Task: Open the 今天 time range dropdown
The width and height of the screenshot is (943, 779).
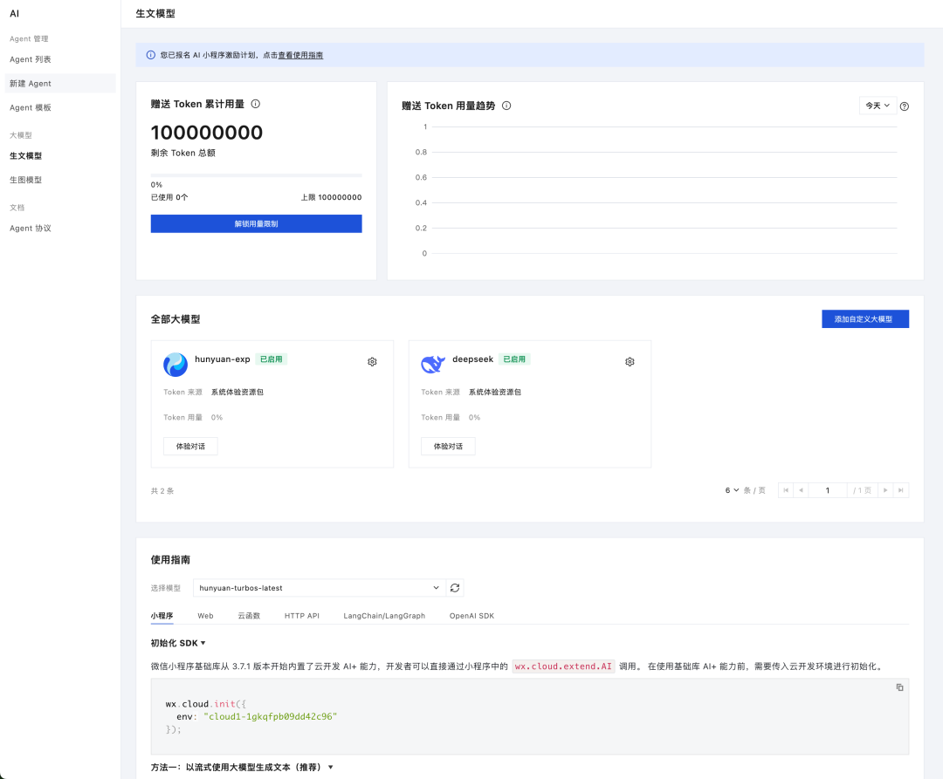Action: pos(878,106)
